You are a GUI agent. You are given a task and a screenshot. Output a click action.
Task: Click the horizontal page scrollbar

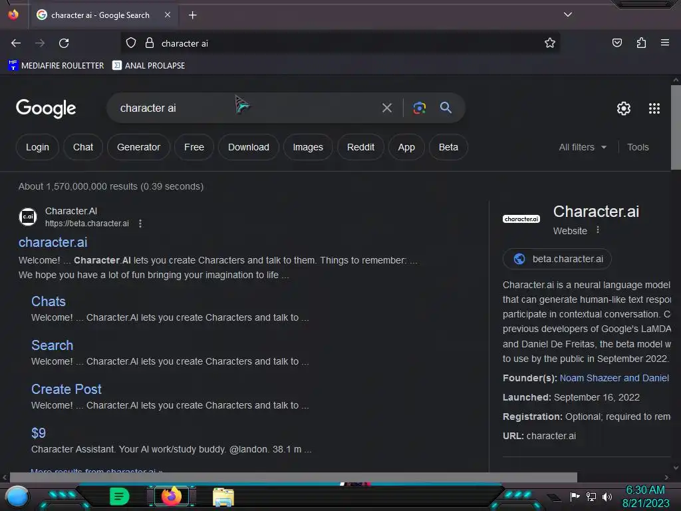(293, 477)
